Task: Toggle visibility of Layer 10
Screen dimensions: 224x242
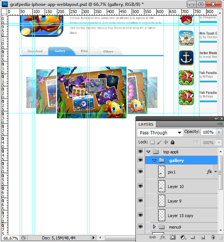Action: coord(140,186)
